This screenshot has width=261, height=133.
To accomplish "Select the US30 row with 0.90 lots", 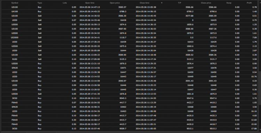I will click(130, 111).
